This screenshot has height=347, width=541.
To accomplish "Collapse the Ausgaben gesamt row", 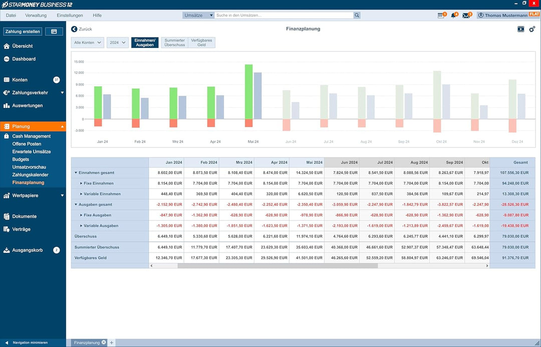I will pyautogui.click(x=76, y=204).
